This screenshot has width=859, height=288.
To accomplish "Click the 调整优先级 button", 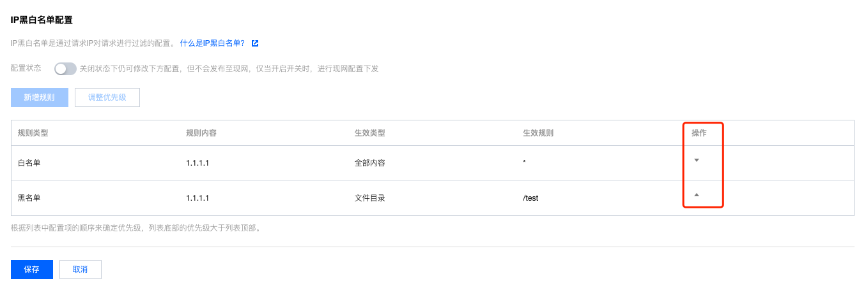I will coord(107,97).
